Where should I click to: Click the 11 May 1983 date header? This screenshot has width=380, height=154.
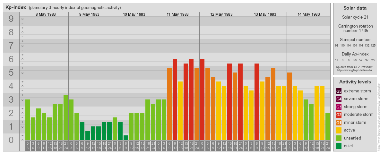(177, 14)
